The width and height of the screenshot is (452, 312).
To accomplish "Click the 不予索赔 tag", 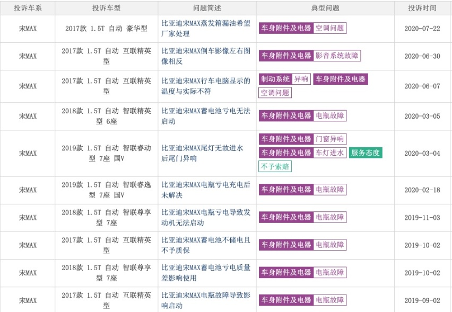I will 275,166.
